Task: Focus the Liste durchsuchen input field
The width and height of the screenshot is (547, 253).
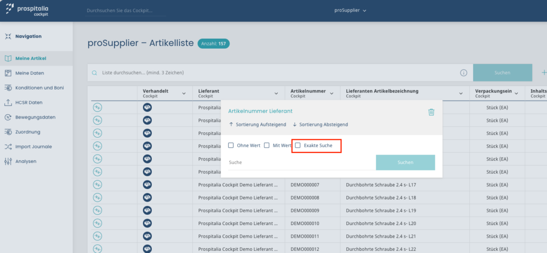Action: coord(279,73)
